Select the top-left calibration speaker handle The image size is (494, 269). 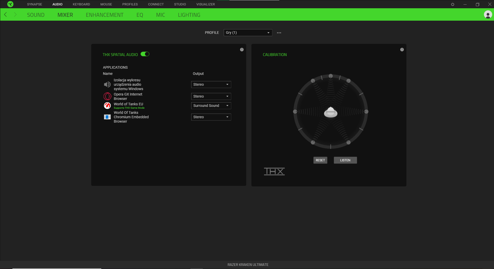[x=313, y=81]
